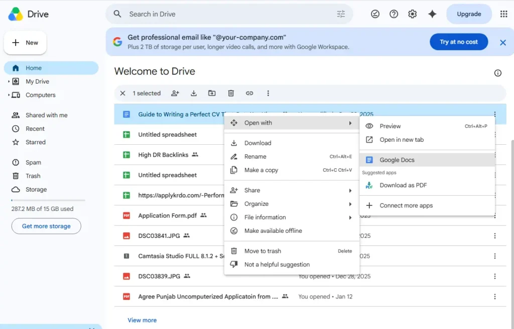Open Recent in sidebar

click(x=35, y=129)
